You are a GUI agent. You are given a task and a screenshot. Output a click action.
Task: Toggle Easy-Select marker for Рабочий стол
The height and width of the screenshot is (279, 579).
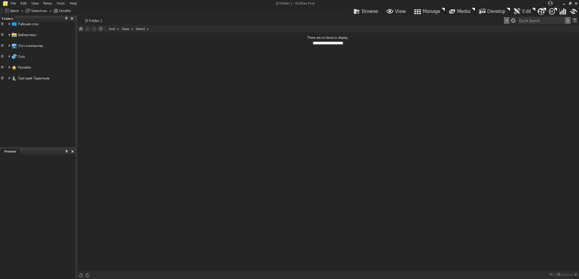coord(2,24)
